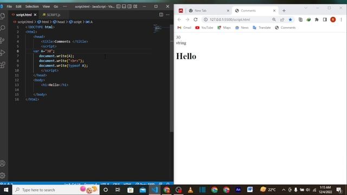
Task: Expand the overflow menu ellipsis in the menu bar
Action: pos(65,6)
